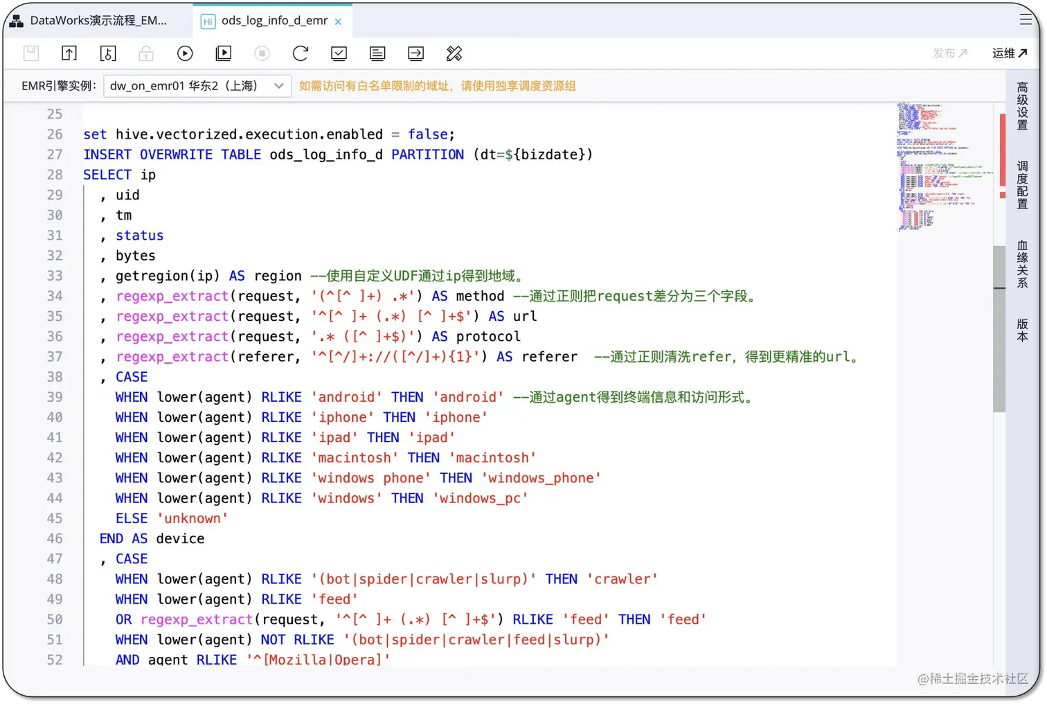Click the editor vertical scrollbar thumb
This screenshot has height=704, width=1047.
999,329
